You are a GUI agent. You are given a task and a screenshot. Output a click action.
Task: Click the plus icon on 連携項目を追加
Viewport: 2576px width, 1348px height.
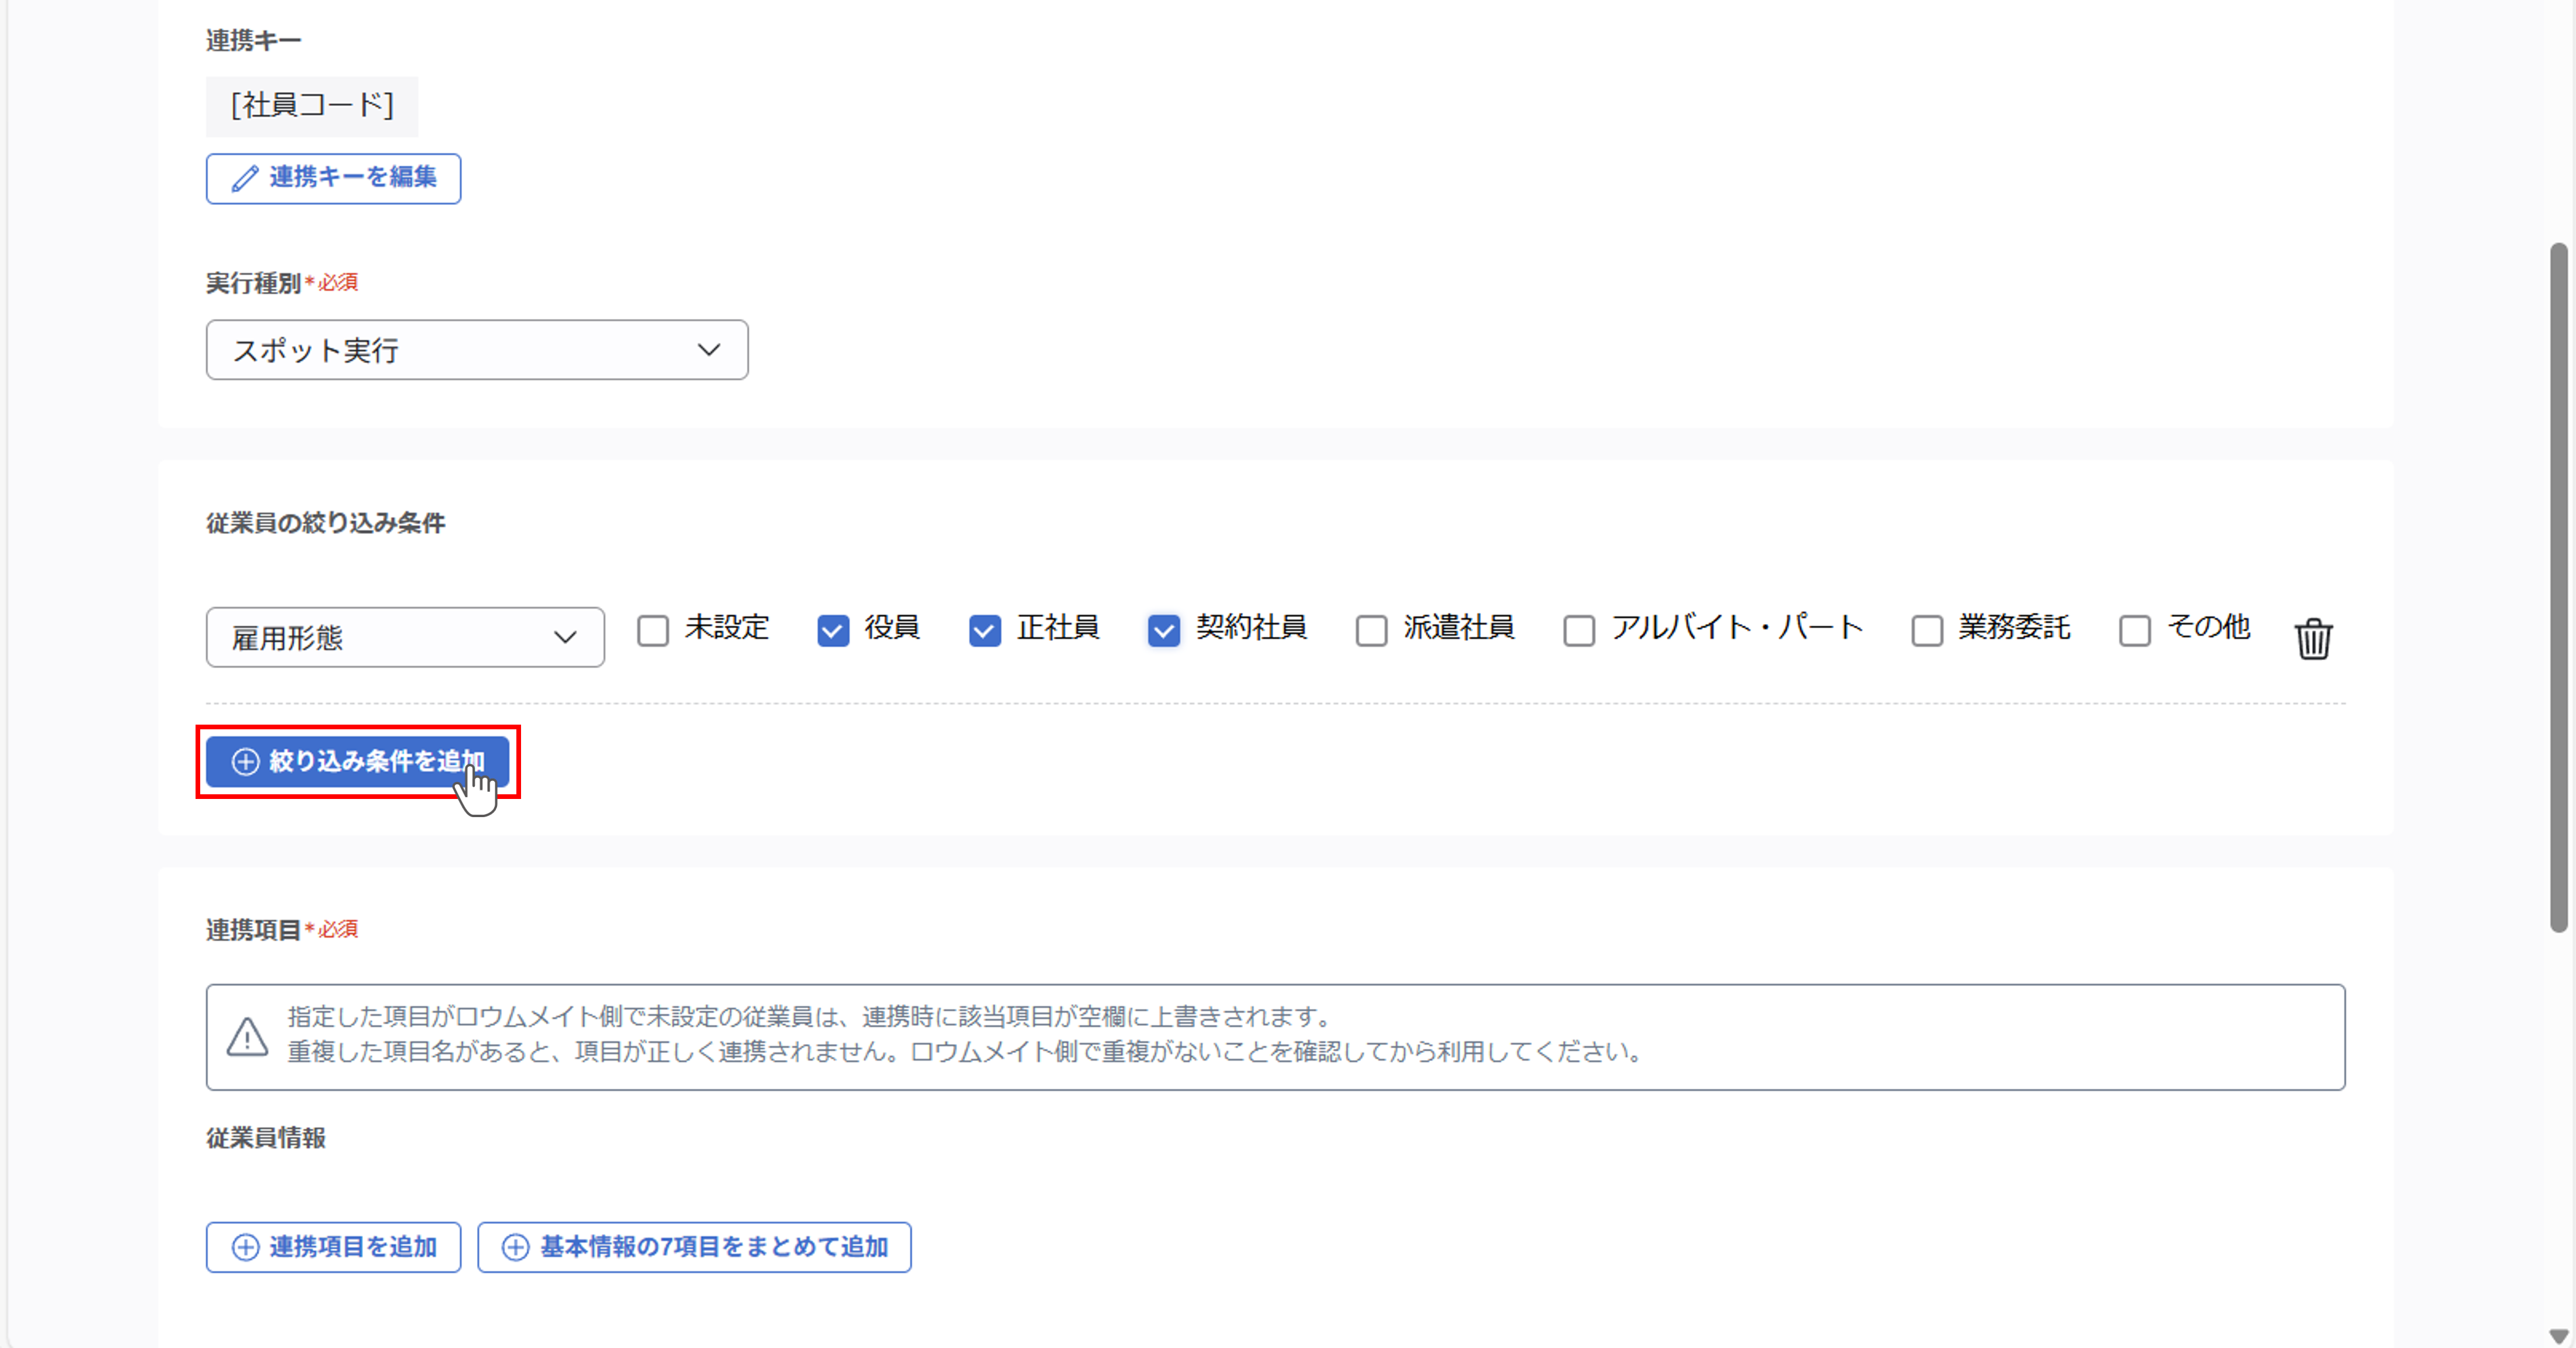[245, 1247]
